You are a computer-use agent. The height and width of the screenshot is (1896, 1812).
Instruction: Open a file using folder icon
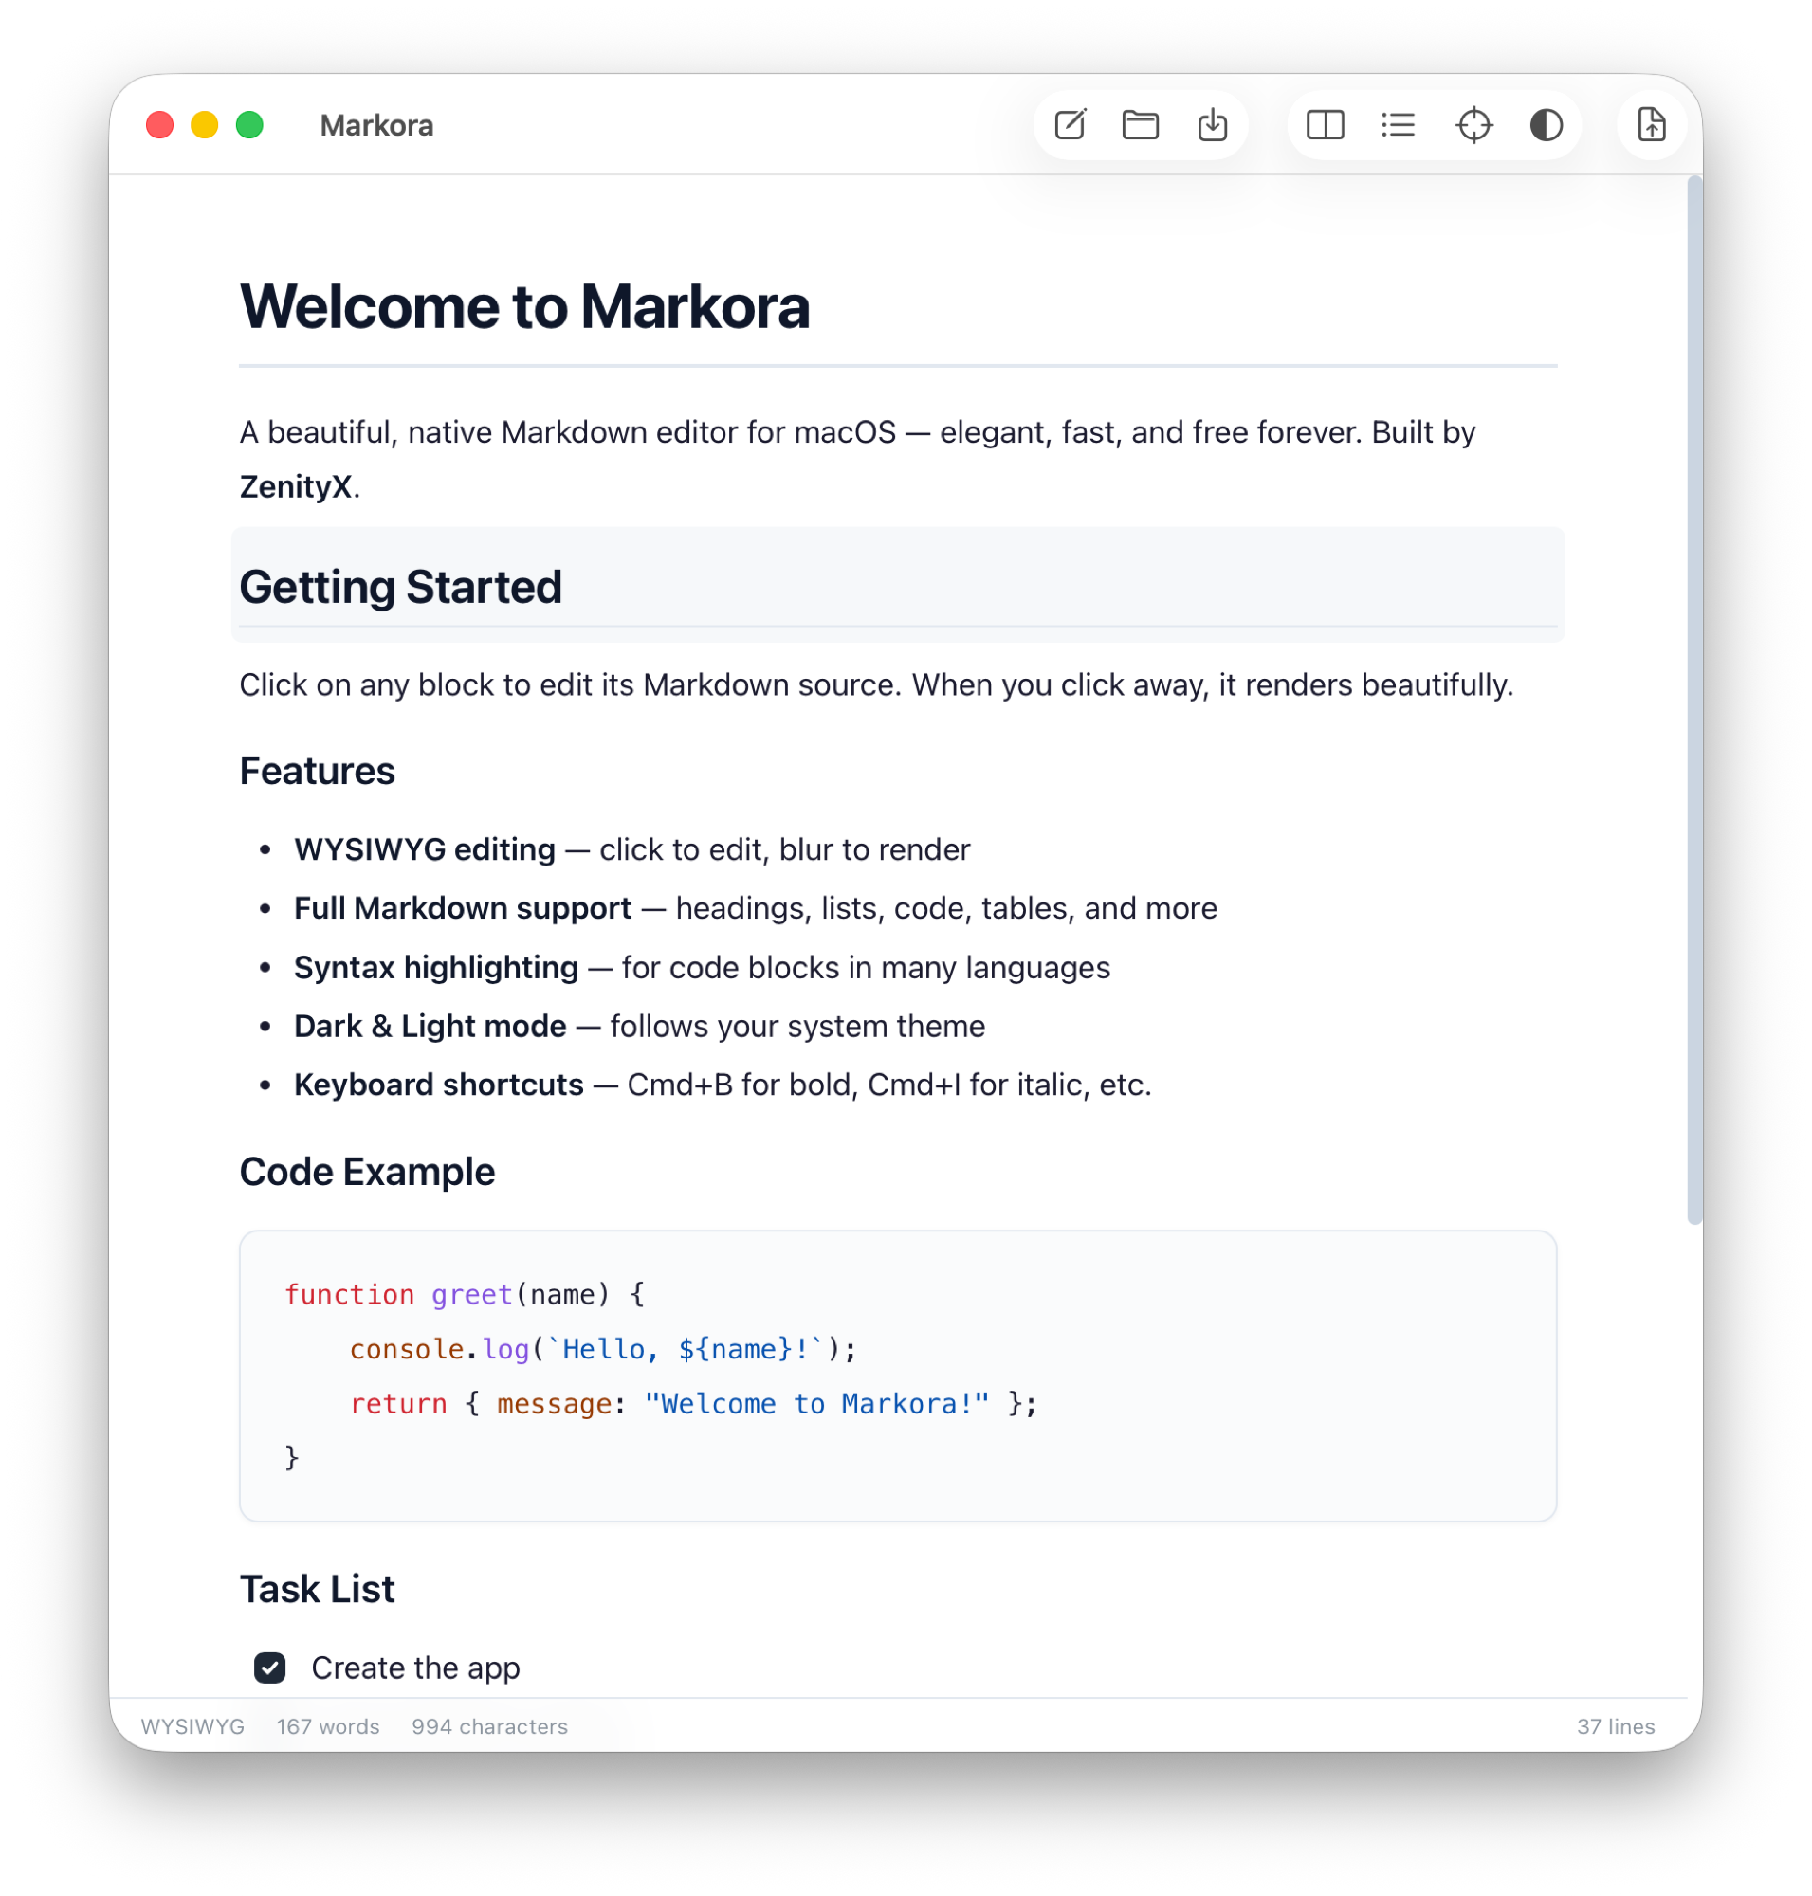[1141, 125]
